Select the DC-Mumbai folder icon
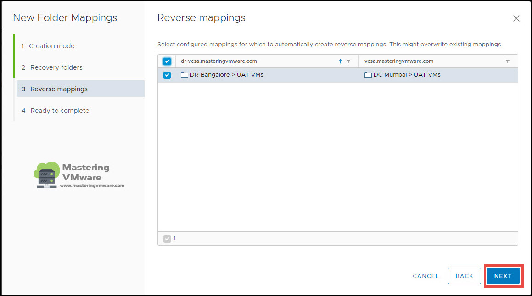532x296 pixels. pos(368,75)
